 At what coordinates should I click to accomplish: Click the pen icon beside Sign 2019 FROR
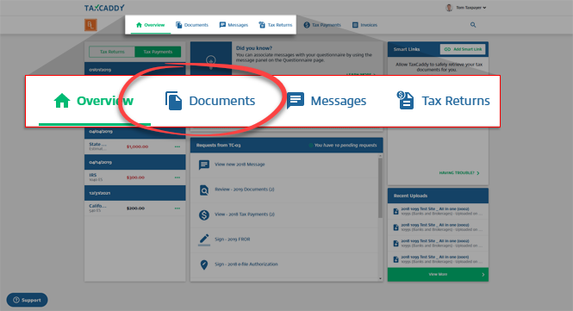tap(204, 239)
